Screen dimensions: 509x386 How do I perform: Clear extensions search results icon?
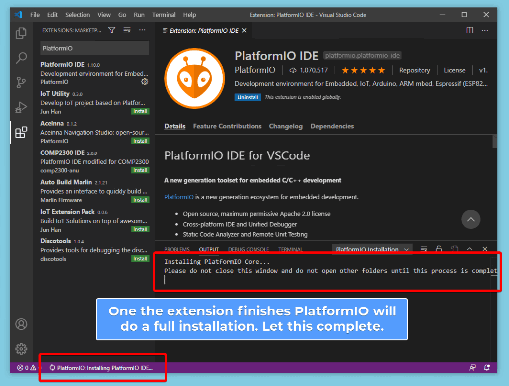pos(127,30)
